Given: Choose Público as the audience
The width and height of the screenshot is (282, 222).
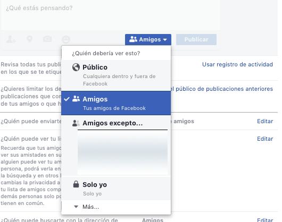Looking at the screenshot, I should coord(116,75).
